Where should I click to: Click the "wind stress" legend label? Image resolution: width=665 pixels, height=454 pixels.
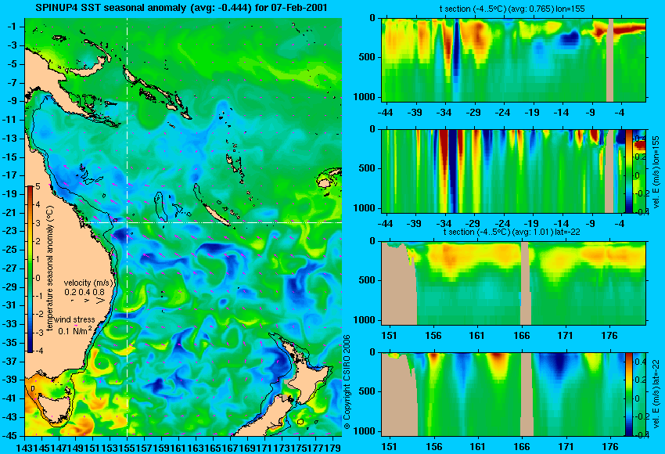pyautogui.click(x=74, y=319)
